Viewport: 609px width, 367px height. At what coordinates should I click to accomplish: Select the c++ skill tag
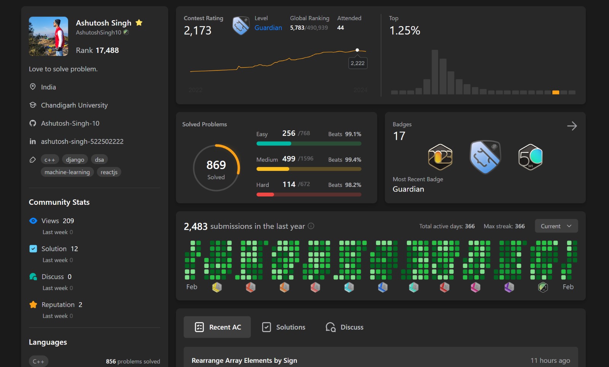point(50,160)
